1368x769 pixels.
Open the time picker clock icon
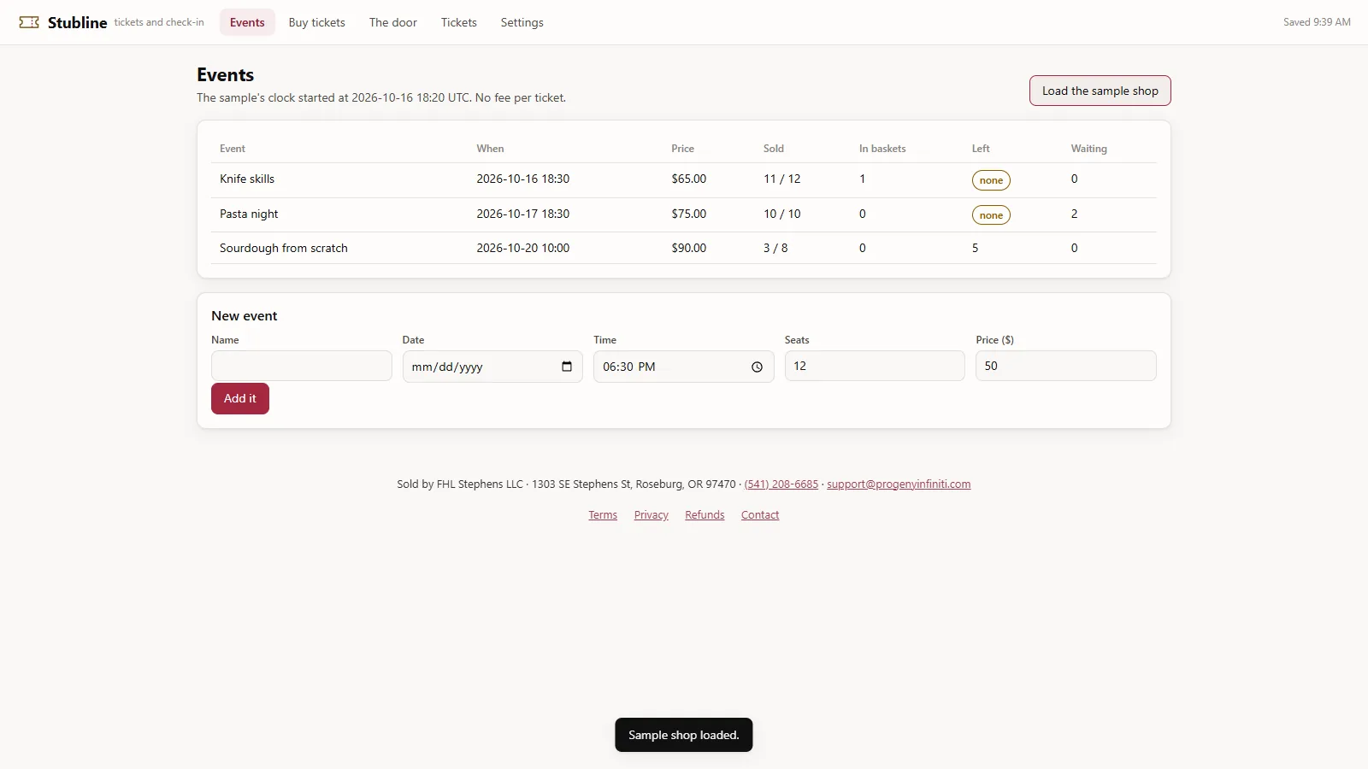(x=757, y=367)
